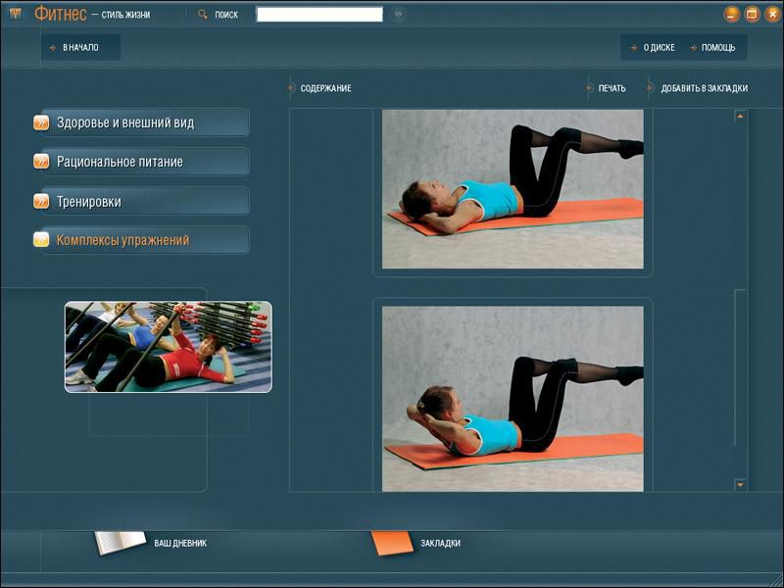784x588 pixels.
Task: Open the orange Закладки bookmark icon
Action: point(392,542)
